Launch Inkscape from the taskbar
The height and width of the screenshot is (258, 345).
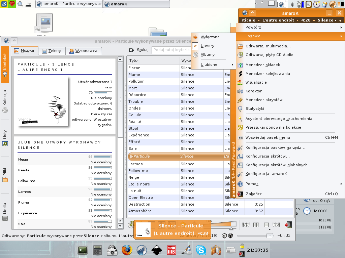pyautogui.click(x=157, y=250)
